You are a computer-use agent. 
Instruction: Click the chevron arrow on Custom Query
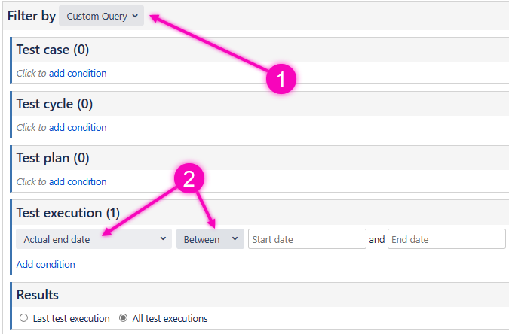[134, 16]
